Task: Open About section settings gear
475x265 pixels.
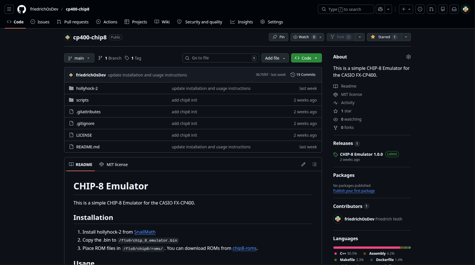Action: pos(409,57)
